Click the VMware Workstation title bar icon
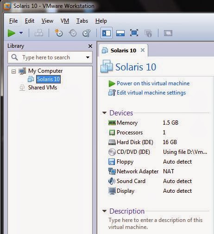214x234 pixels. [x=7, y=6]
